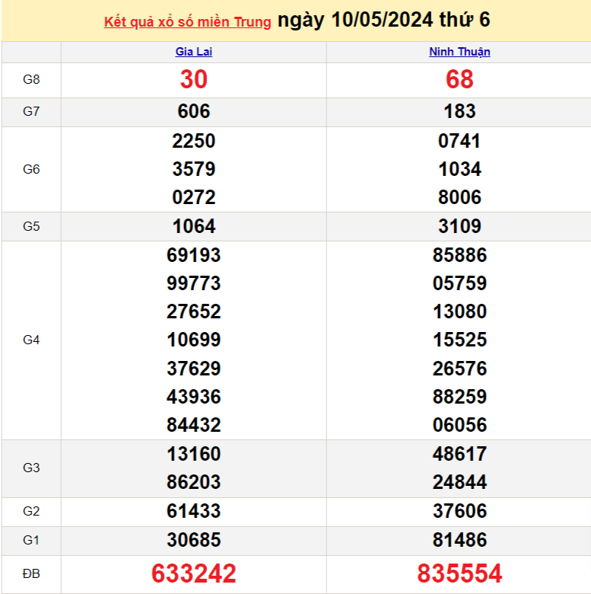Open the Gia Lai province link
The height and width of the screenshot is (594, 591).
tap(194, 52)
